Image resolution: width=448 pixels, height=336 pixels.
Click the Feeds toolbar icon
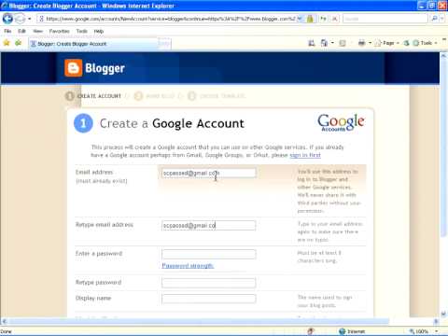point(324,43)
